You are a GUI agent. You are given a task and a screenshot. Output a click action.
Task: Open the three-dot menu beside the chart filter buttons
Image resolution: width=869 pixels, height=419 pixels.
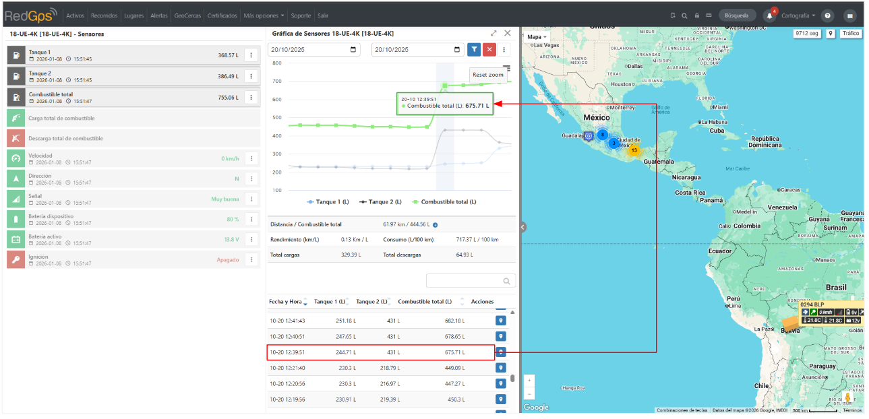click(x=504, y=49)
